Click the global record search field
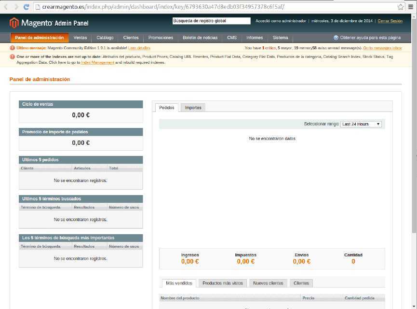This screenshot has height=309, width=417. pos(211,21)
